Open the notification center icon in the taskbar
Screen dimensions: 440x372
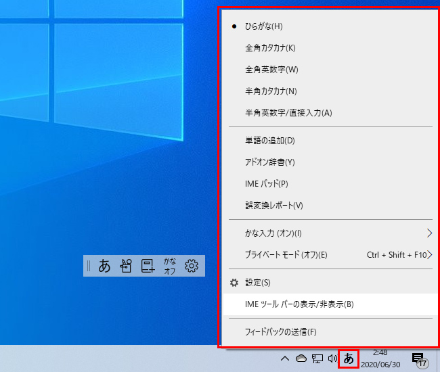click(x=418, y=358)
